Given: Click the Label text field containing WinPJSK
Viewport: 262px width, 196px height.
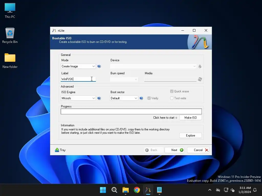Looking at the screenshot, I should point(78,79).
